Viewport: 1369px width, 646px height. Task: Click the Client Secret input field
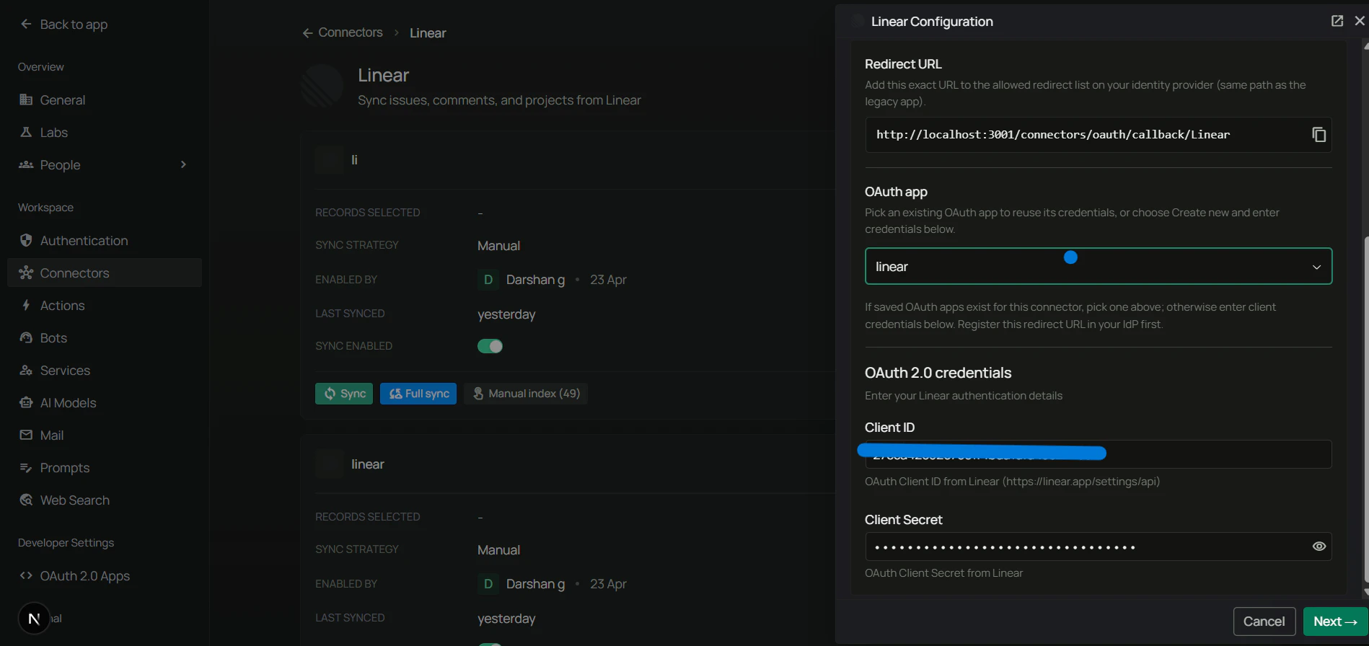tap(1098, 547)
